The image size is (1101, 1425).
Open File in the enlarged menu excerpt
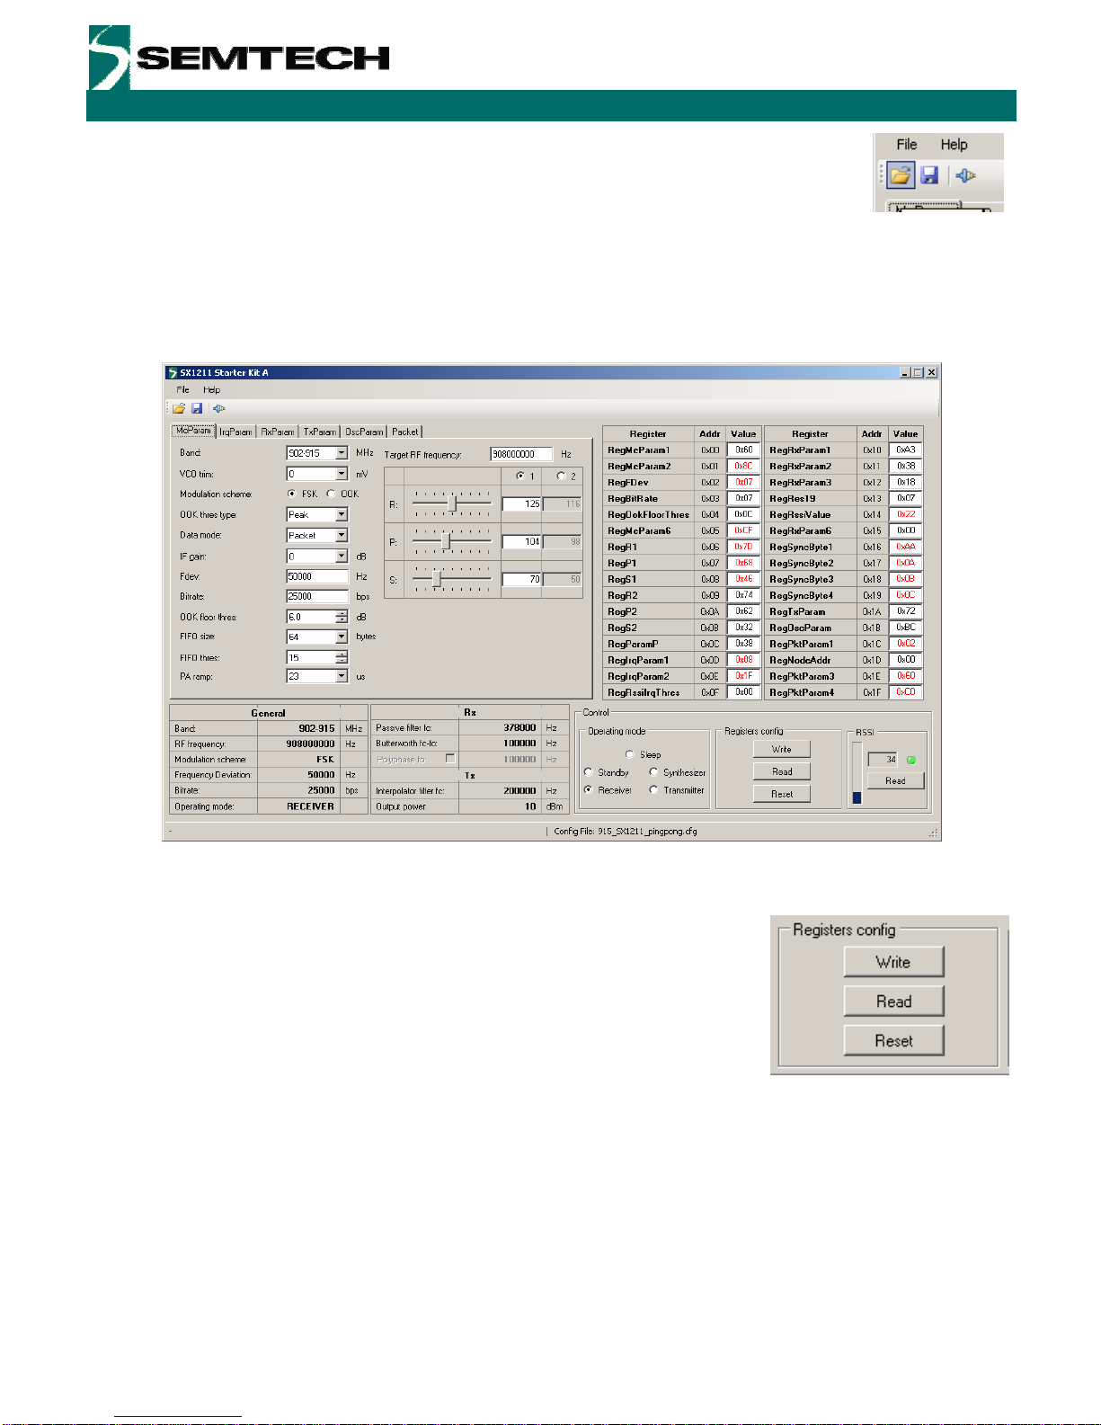(906, 145)
